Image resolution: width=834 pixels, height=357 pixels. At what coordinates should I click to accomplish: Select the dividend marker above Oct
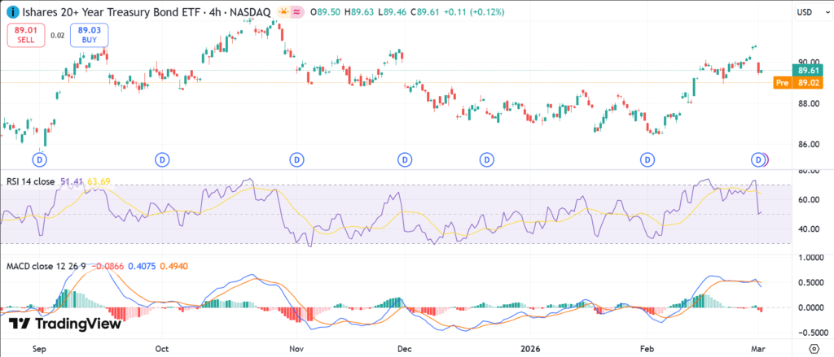tap(162, 159)
